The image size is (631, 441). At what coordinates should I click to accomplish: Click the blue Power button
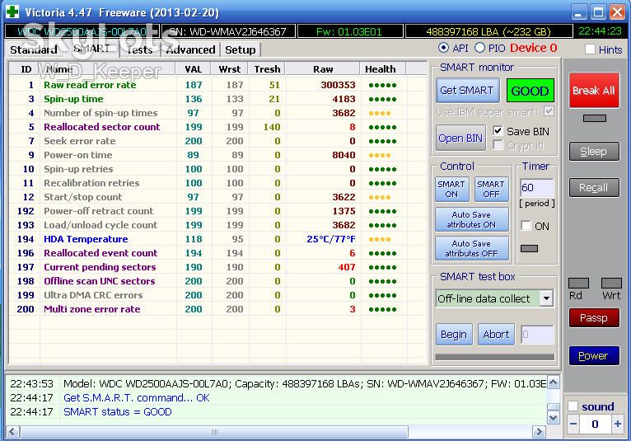click(594, 355)
